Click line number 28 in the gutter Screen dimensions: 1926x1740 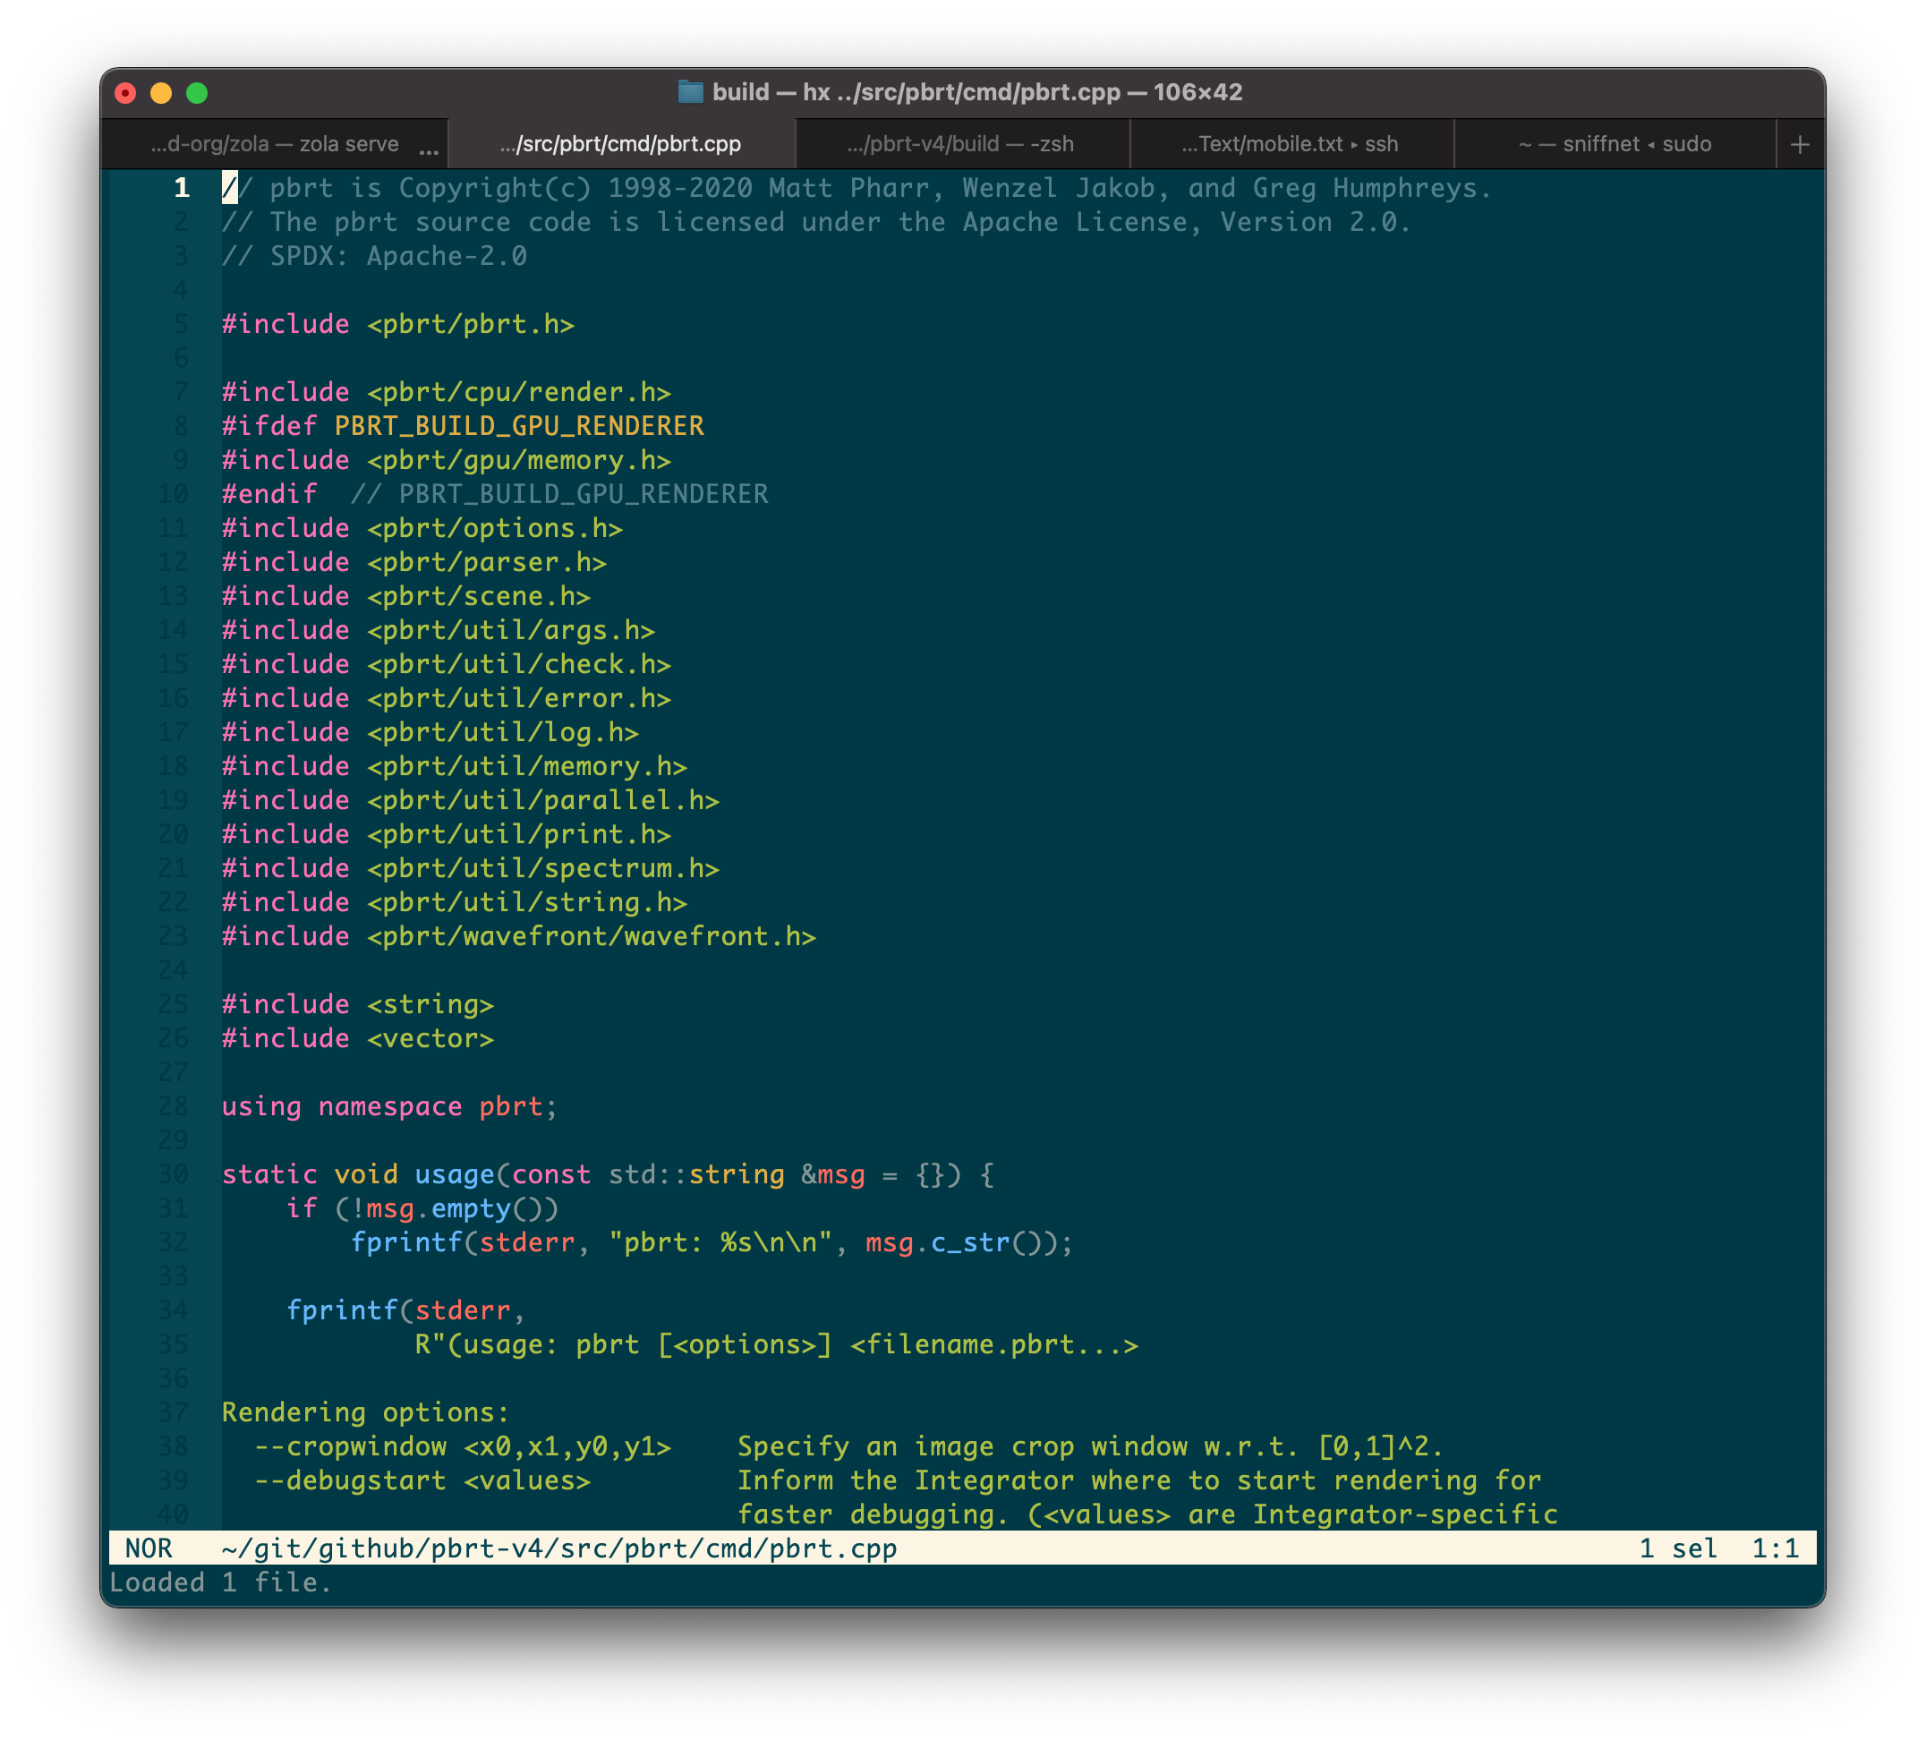[x=173, y=1106]
